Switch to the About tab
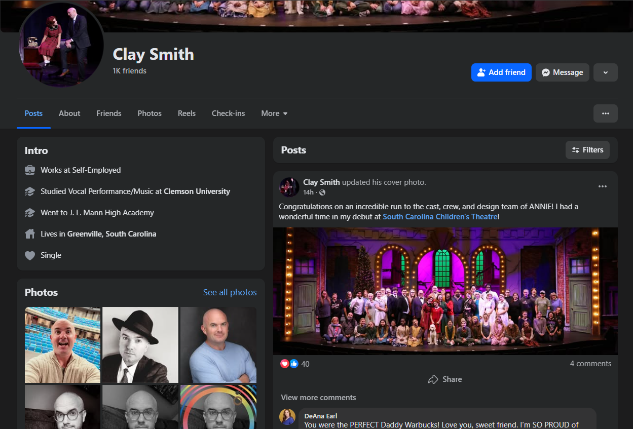633x429 pixels. coord(69,113)
